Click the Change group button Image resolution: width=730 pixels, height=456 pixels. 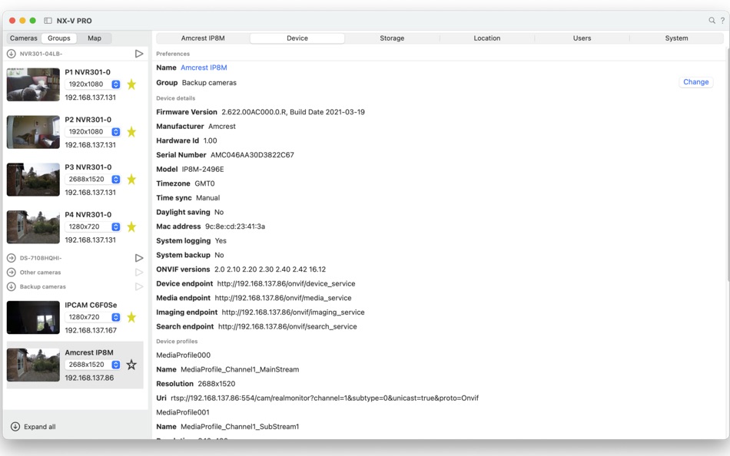pos(695,82)
